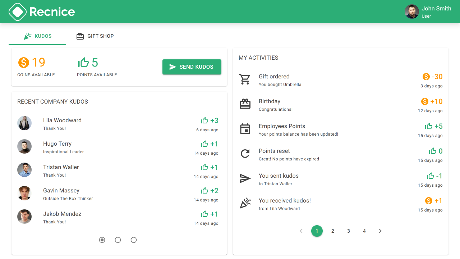Go to previous activities page arrow
Viewport: 460px width, 259px height.
(x=301, y=231)
